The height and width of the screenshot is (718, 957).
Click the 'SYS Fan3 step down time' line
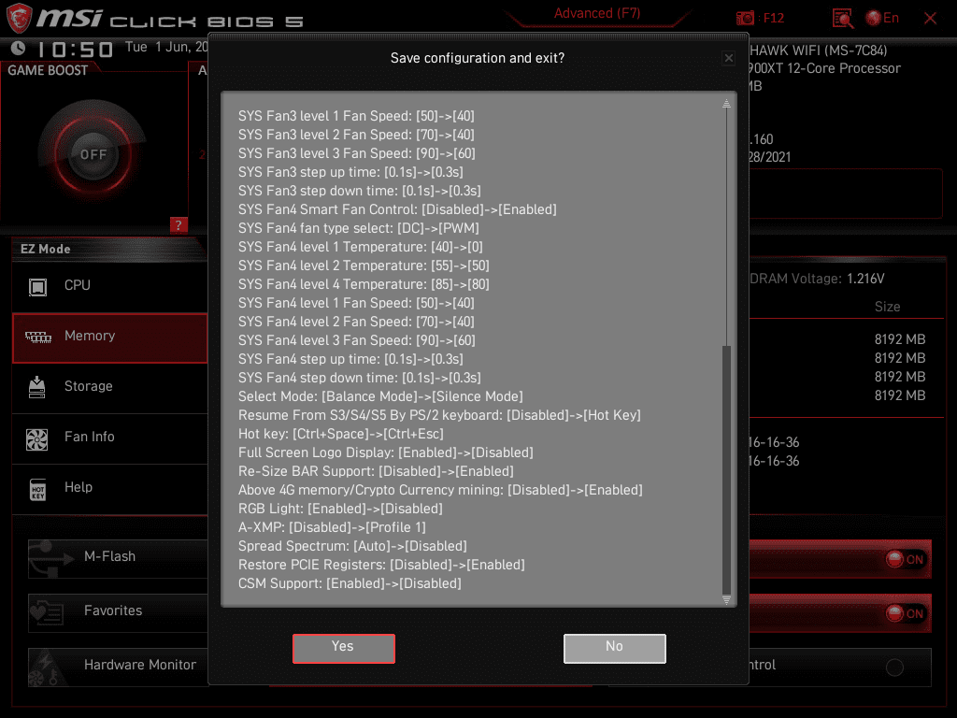click(360, 191)
